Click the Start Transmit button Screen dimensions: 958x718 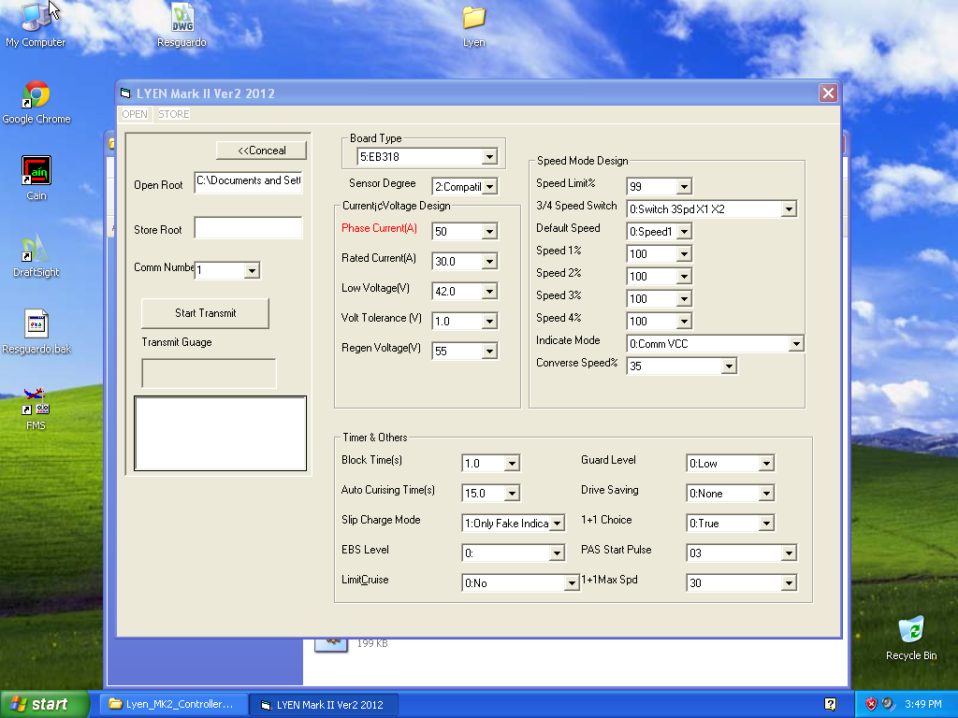[205, 313]
